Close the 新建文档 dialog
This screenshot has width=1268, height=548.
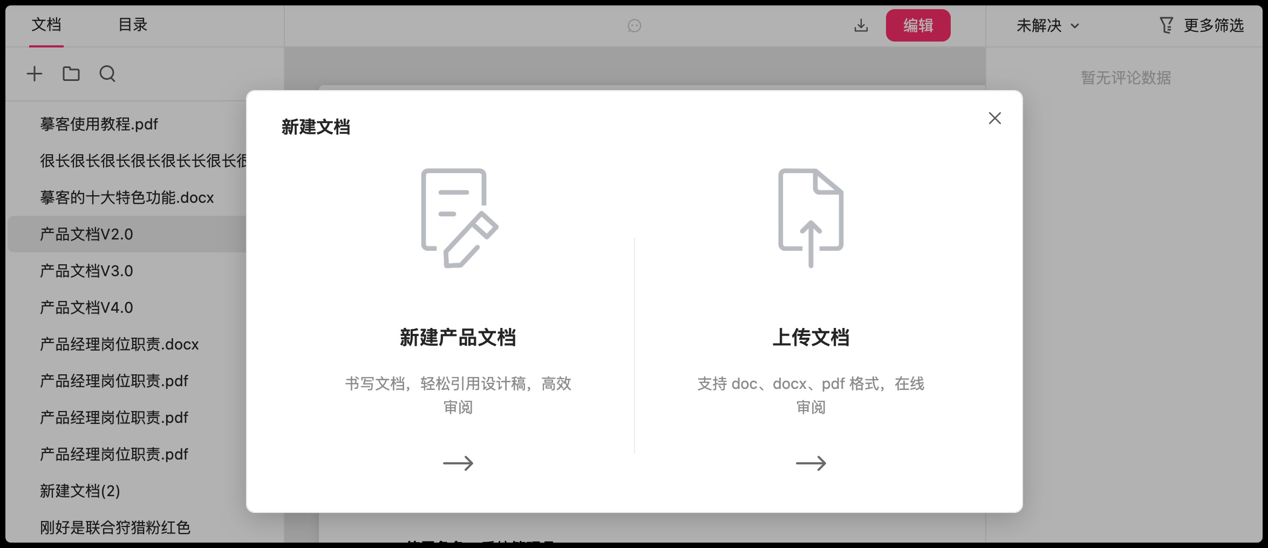point(994,118)
